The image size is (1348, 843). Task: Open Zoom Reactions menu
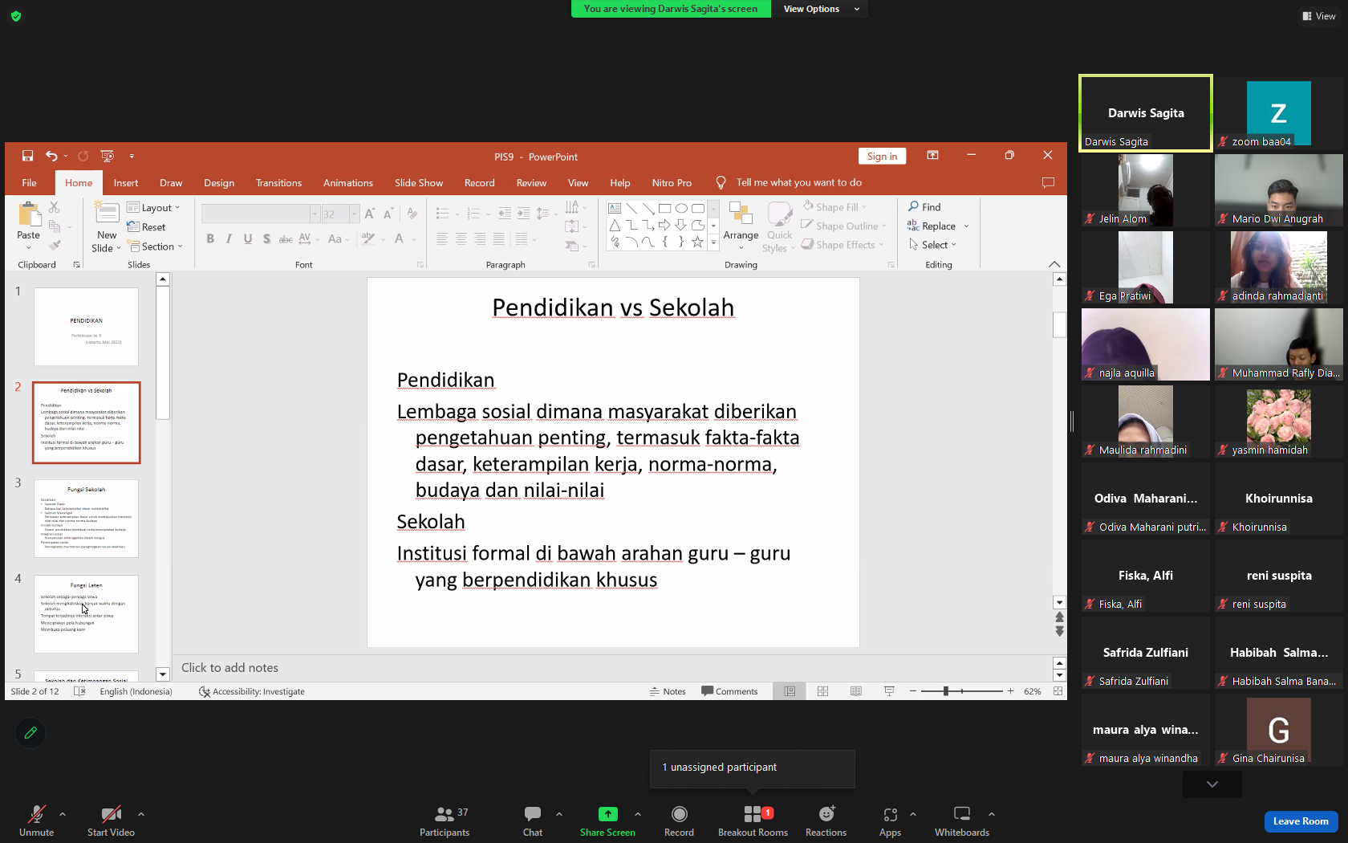826,821
